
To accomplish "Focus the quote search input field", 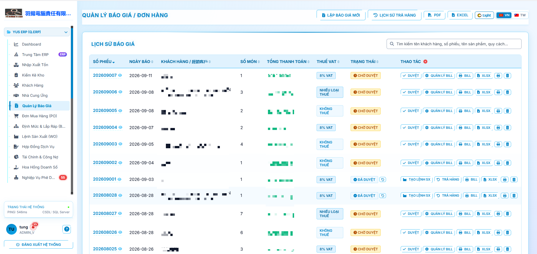I will click(x=454, y=44).
